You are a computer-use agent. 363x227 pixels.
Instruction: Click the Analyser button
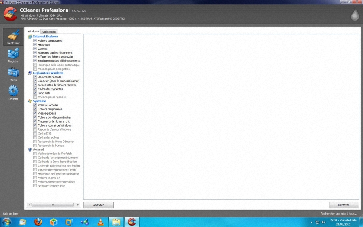pos(98,205)
